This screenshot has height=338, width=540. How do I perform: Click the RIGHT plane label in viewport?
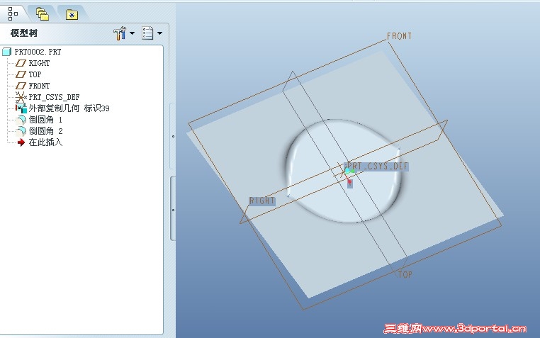point(261,201)
